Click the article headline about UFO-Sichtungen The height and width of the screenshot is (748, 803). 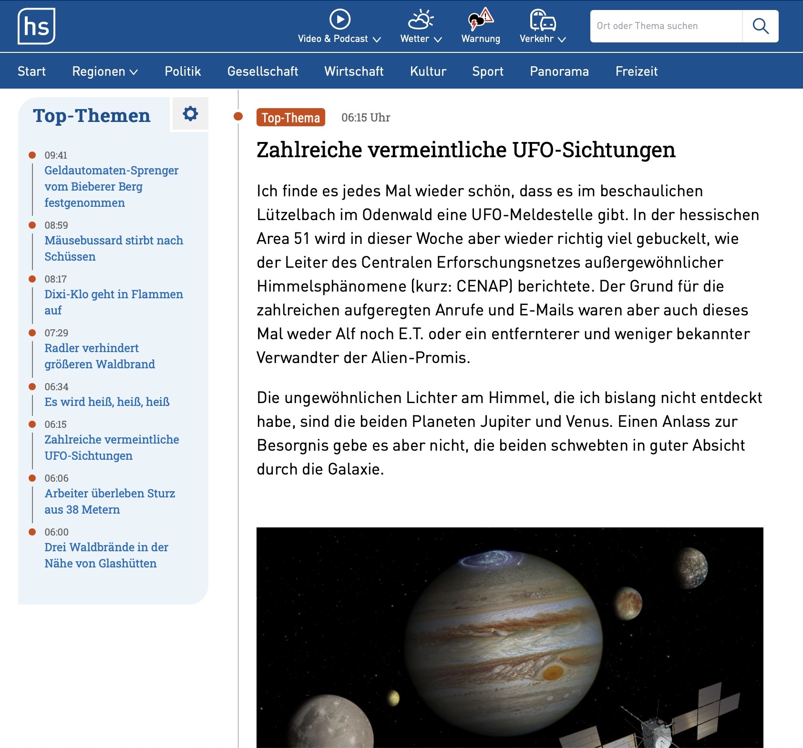(x=466, y=150)
